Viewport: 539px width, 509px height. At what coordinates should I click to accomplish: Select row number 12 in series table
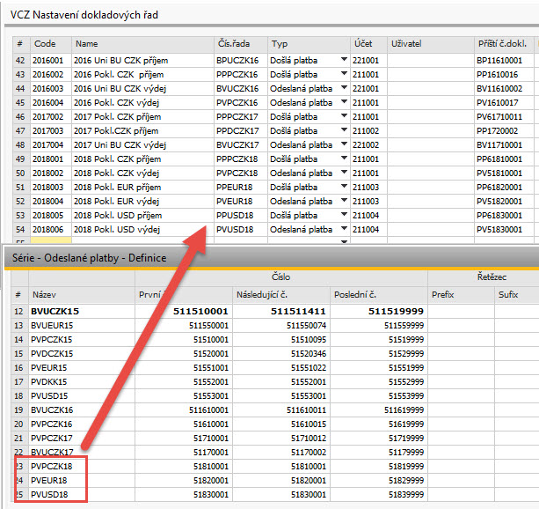[x=19, y=312]
